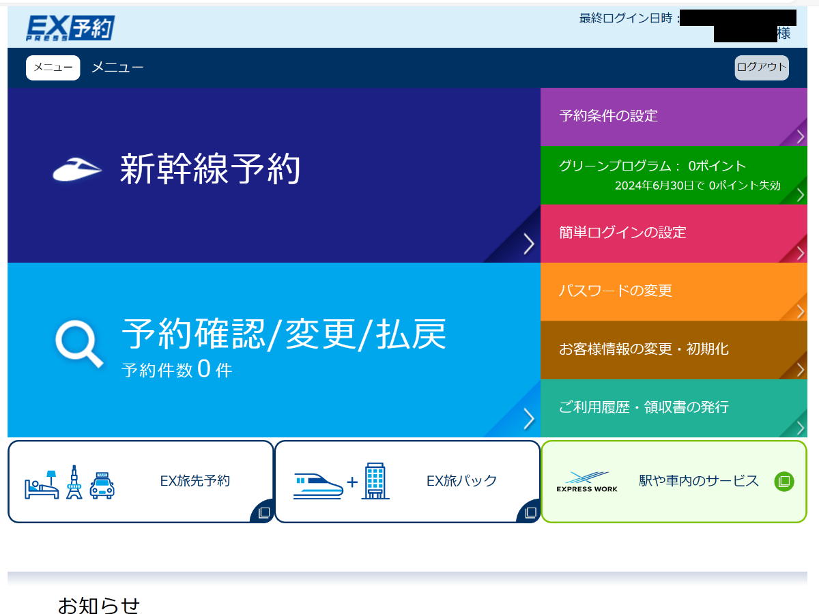
Task: Click the 予約件数 0 件 text
Action: 177,370
